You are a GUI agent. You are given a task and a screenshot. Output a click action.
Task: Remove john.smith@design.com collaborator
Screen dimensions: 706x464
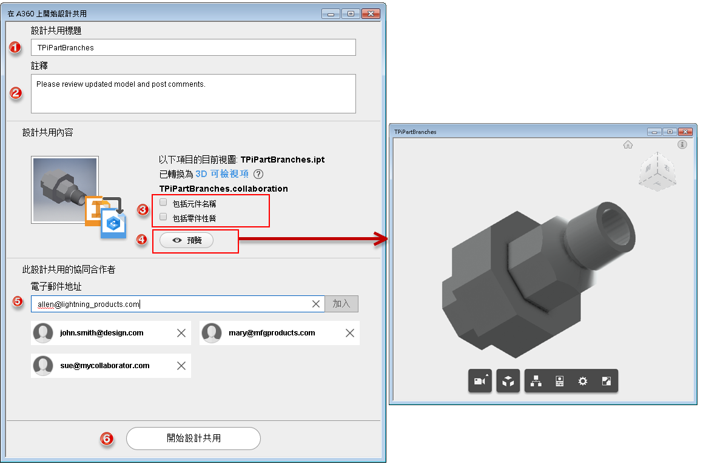click(x=181, y=333)
